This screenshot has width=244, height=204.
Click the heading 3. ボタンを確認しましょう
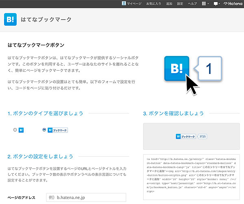coord(173,113)
